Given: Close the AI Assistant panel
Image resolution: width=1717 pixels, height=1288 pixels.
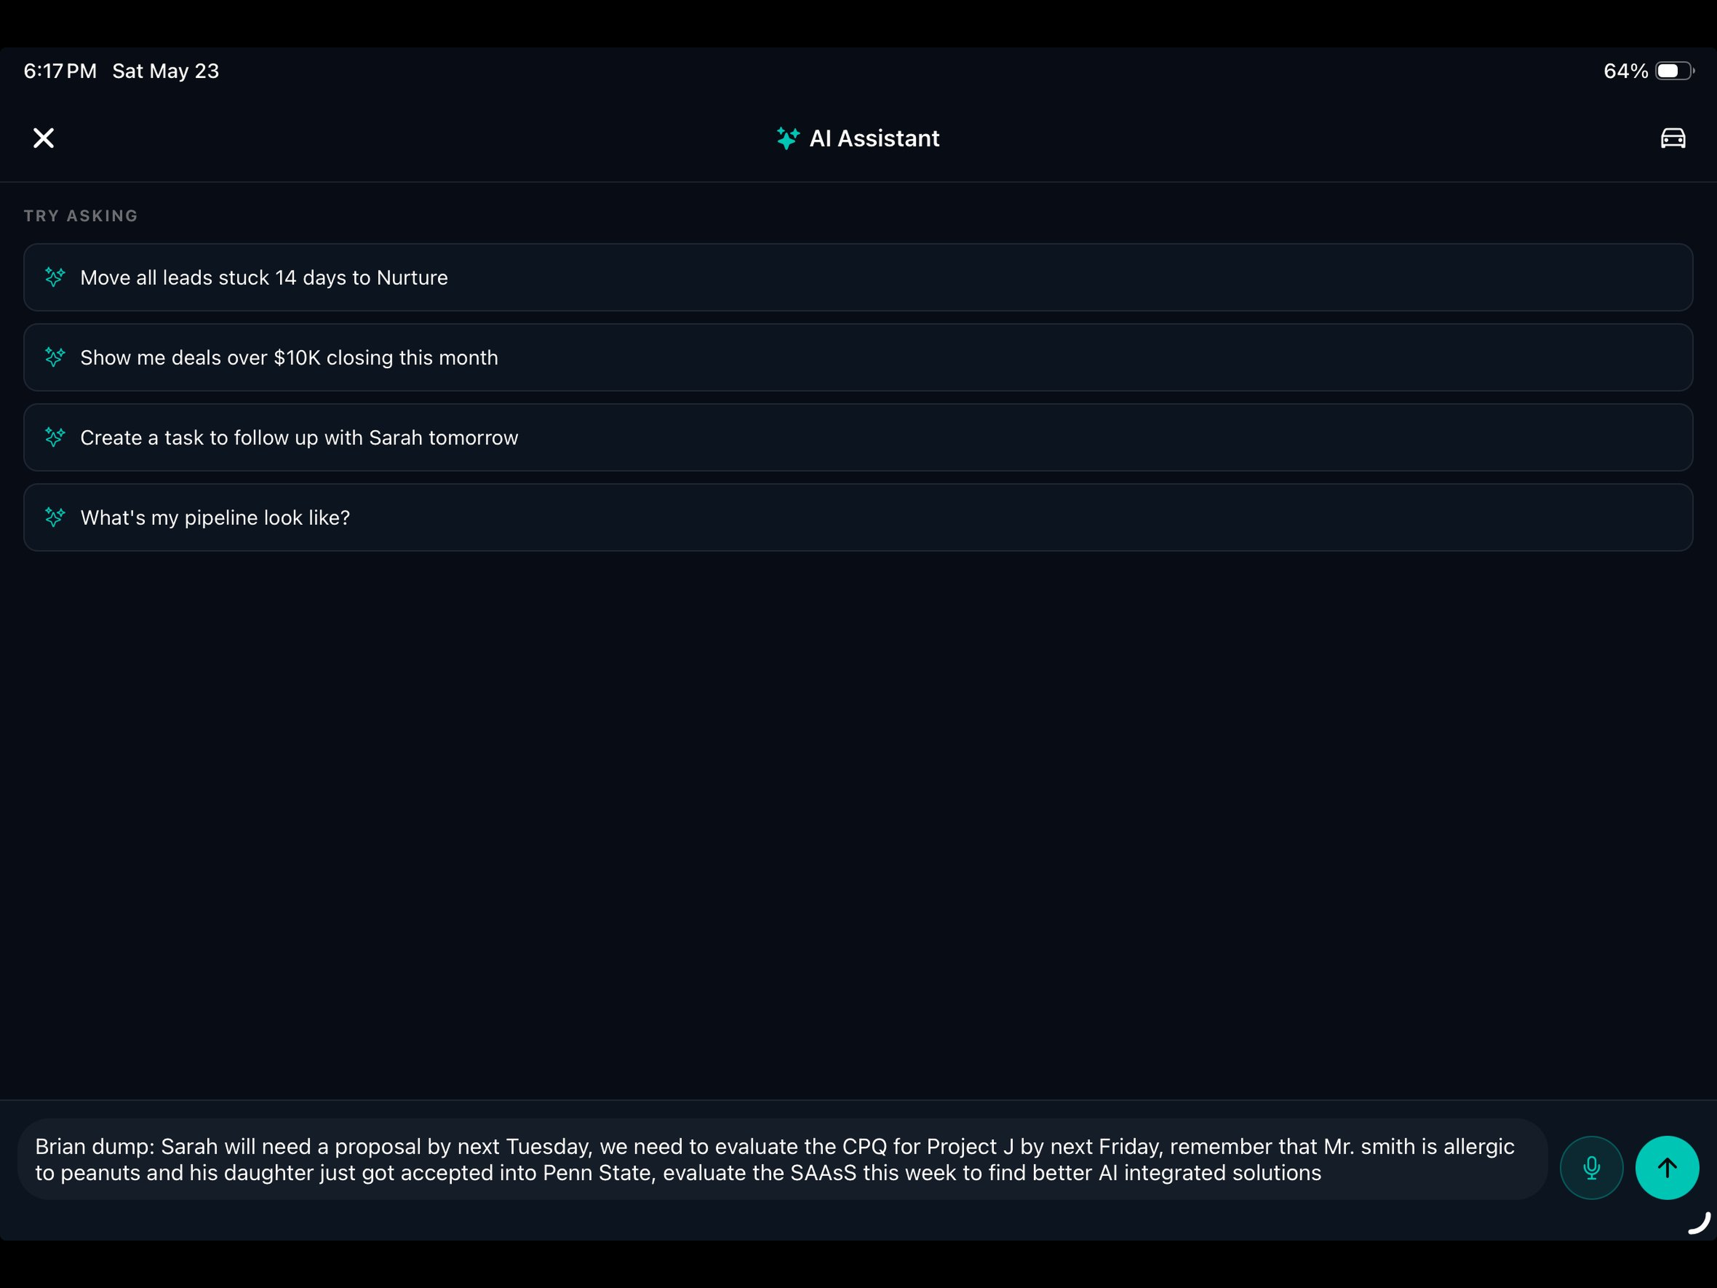Looking at the screenshot, I should coord(44,138).
